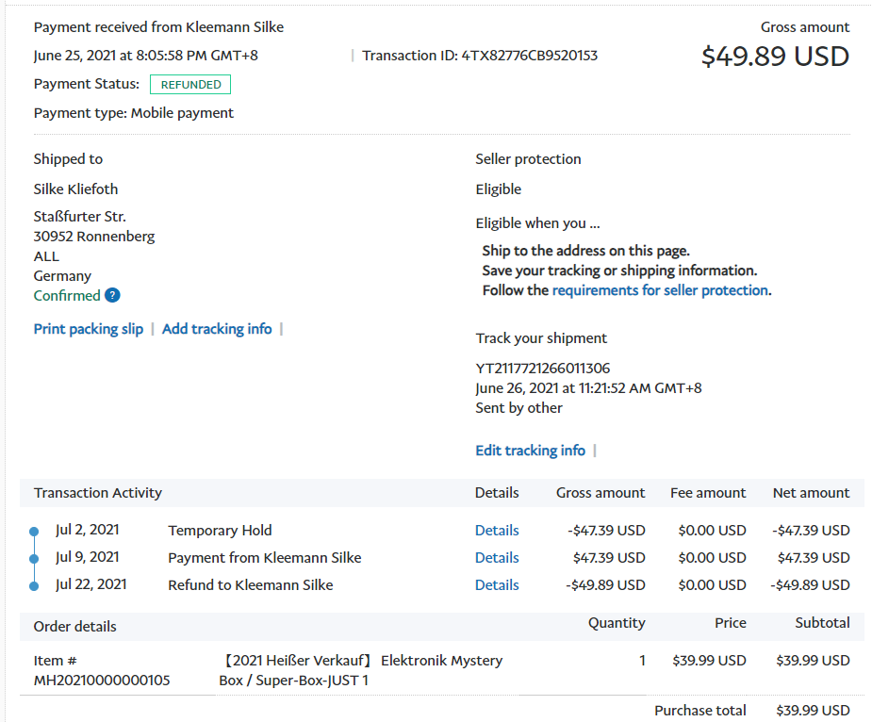Click the Jul 2 timeline dot

(34, 532)
